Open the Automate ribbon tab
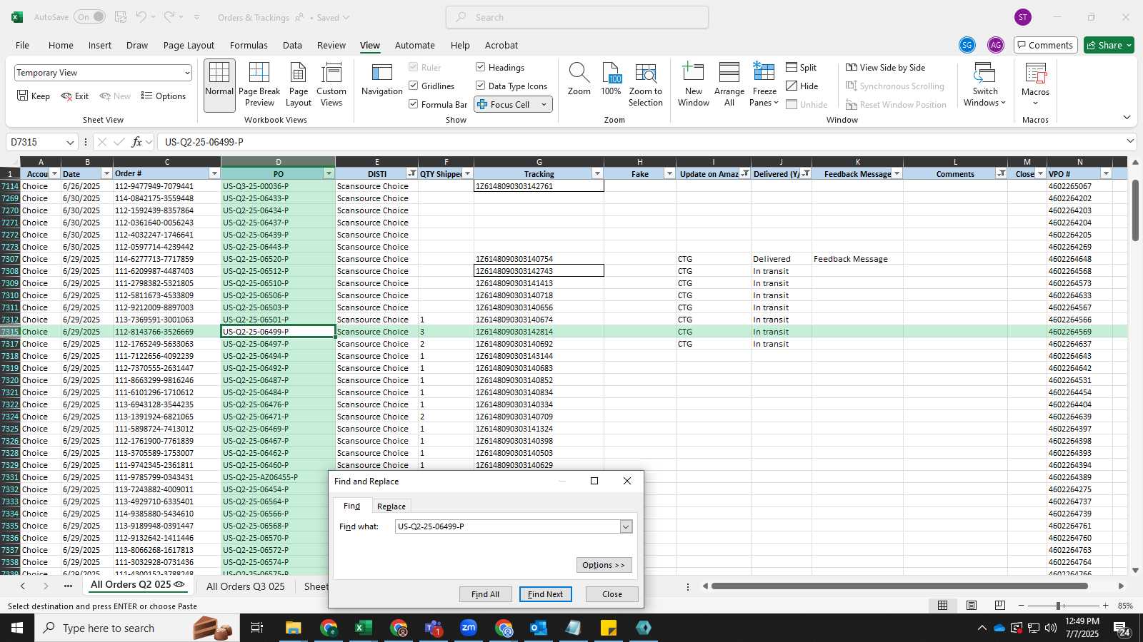Image resolution: width=1143 pixels, height=642 pixels. tap(414, 45)
